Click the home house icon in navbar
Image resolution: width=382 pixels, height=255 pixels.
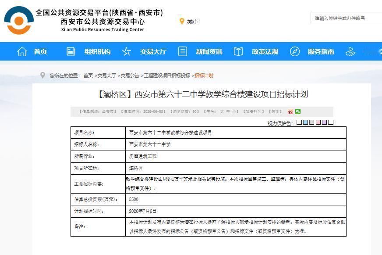(x=22, y=51)
